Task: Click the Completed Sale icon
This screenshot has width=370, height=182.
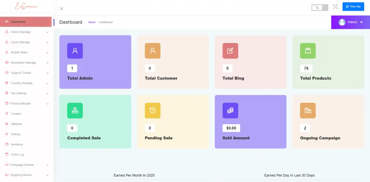Action: pos(75,110)
